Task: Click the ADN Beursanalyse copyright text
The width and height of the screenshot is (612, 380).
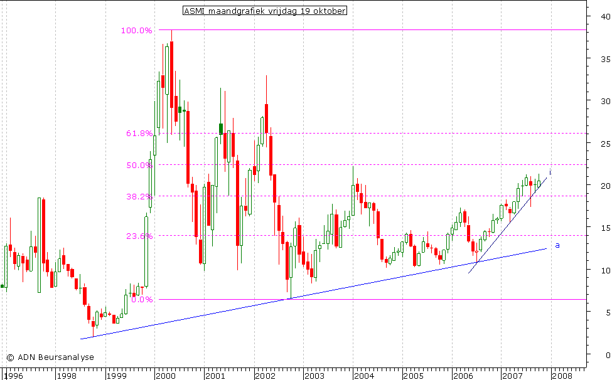Action: (x=50, y=357)
